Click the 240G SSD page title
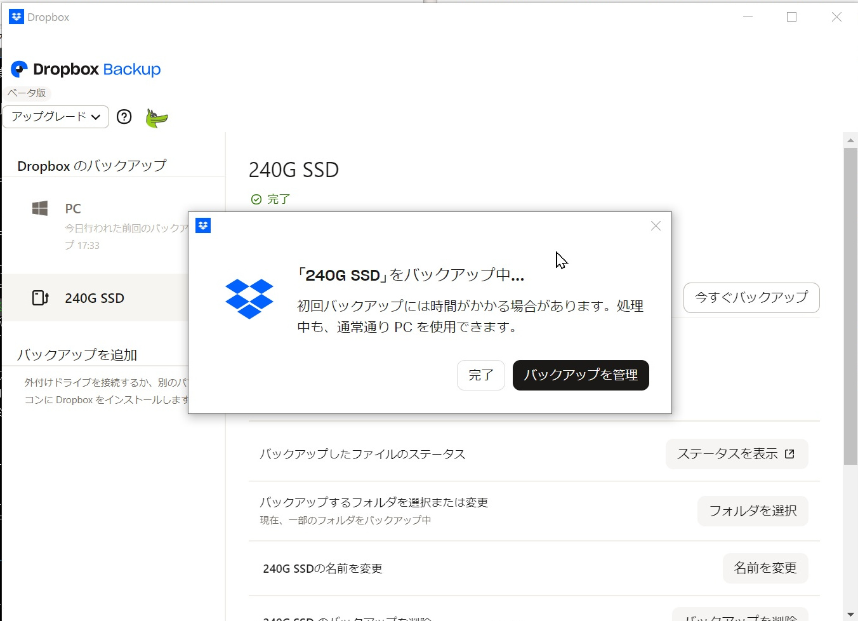858x621 pixels. click(x=294, y=170)
